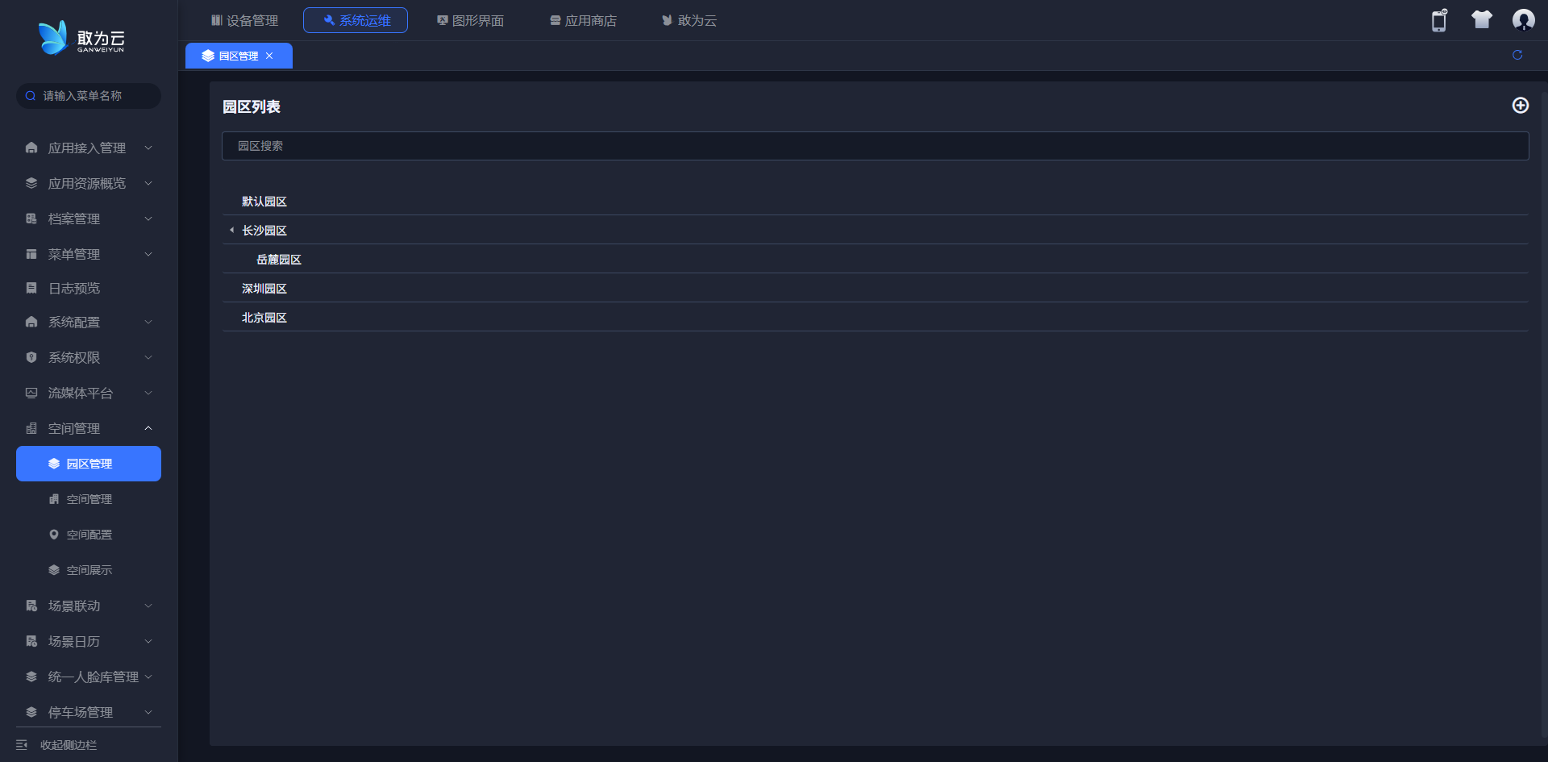This screenshot has height=762, width=1548.
Task: Open the 系统运维 top menu
Action: [x=356, y=20]
